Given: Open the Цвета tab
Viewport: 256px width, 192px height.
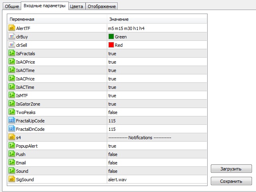Looking at the screenshot, I should tap(76, 6).
